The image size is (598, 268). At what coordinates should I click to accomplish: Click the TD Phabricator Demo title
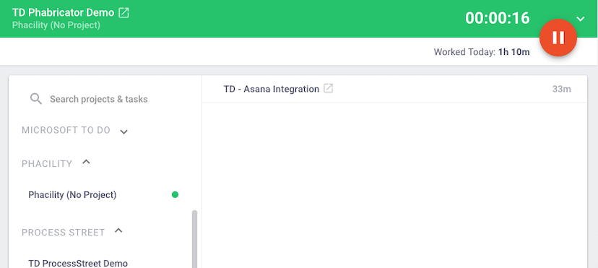pos(64,12)
